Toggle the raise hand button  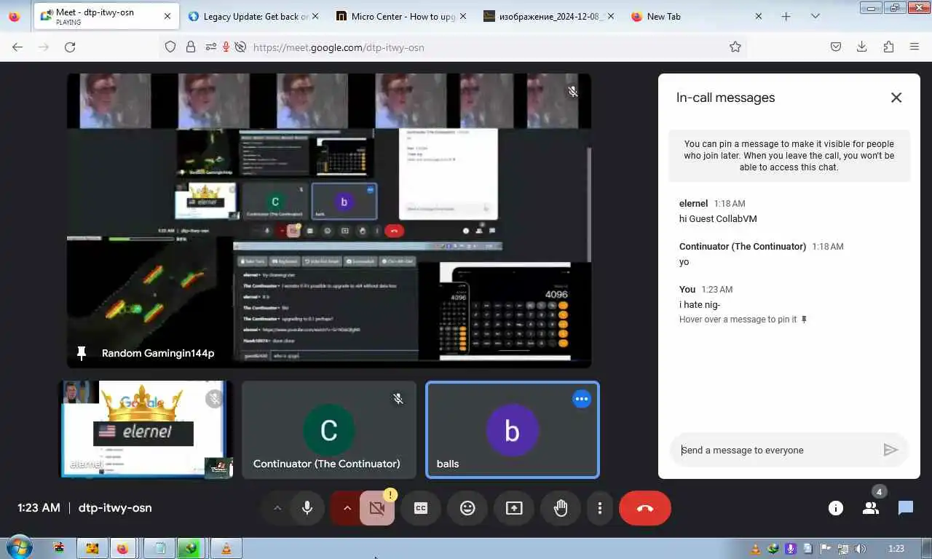pos(561,508)
